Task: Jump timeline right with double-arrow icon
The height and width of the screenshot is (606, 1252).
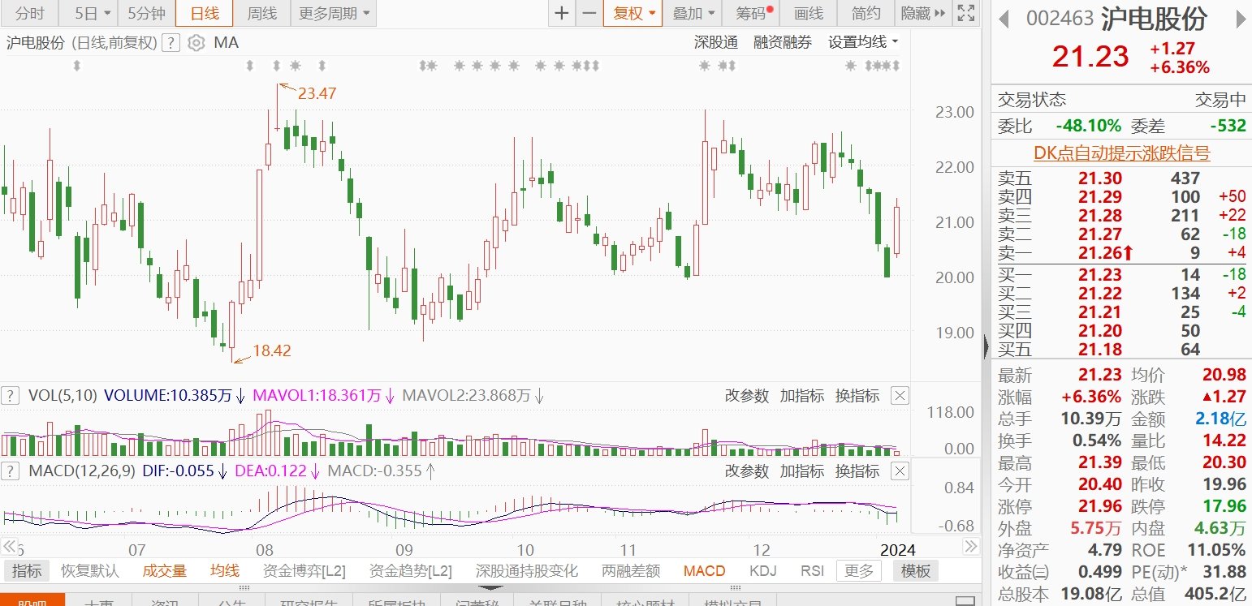Action: tap(970, 546)
